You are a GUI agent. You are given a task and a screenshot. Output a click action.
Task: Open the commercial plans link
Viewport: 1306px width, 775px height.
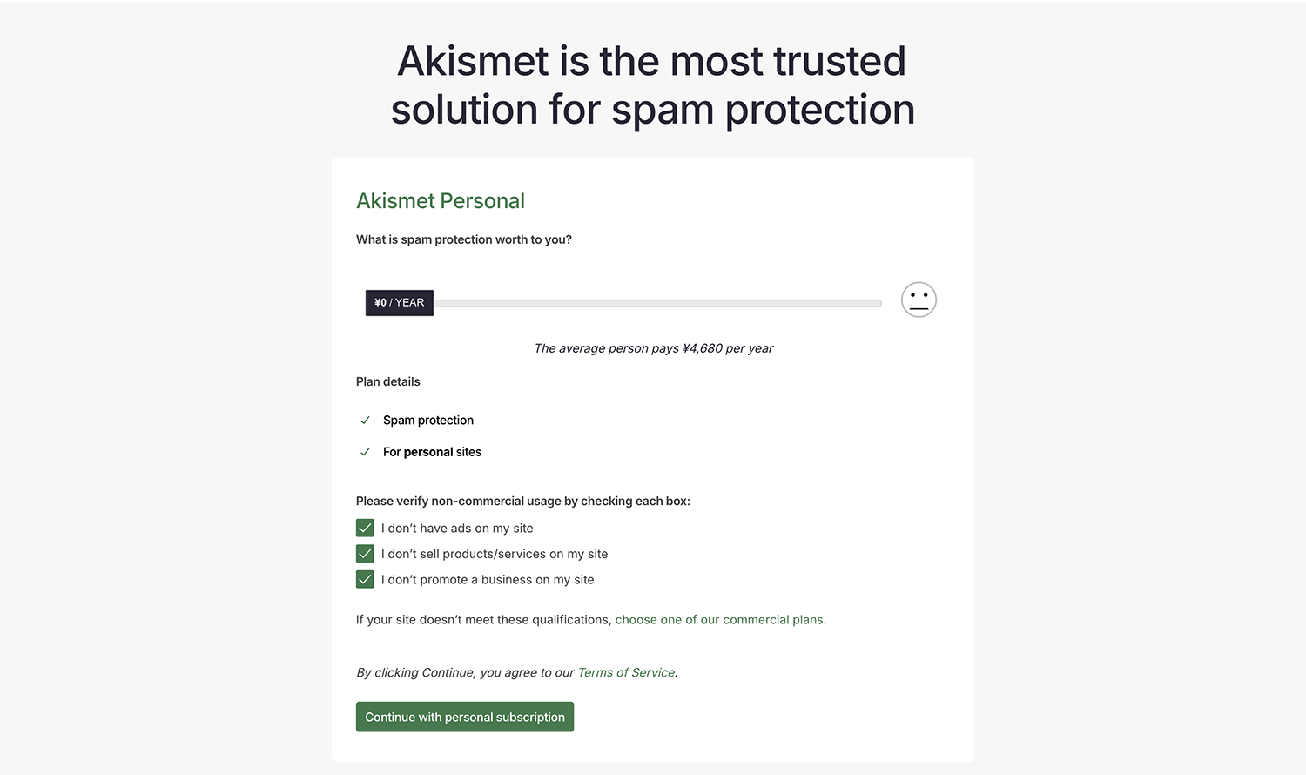point(719,620)
